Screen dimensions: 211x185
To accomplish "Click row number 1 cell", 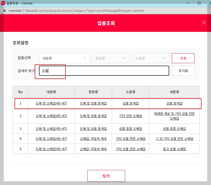I will pyautogui.click(x=20, y=103).
